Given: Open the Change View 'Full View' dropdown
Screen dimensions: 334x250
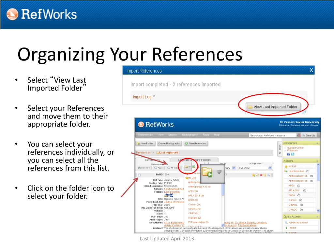Looking at the screenshot, I should point(255,168).
